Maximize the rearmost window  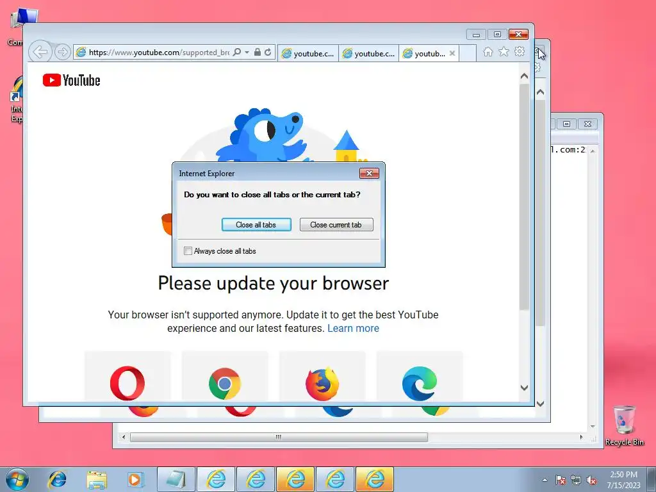[x=566, y=124]
